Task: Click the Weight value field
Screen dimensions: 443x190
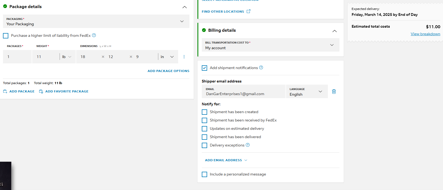Action: (46, 57)
